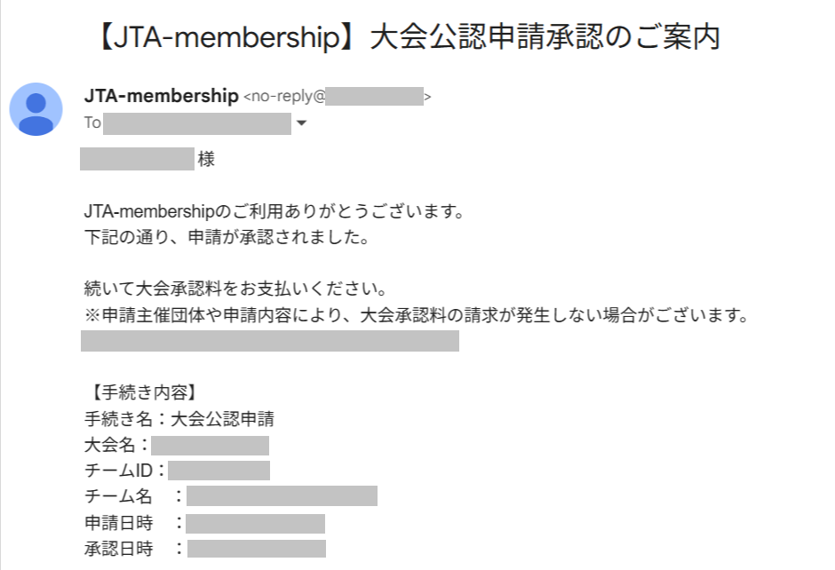Click the ※ note about 大会承認料の請求
This screenshot has height=570, width=835.
pyautogui.click(x=415, y=315)
